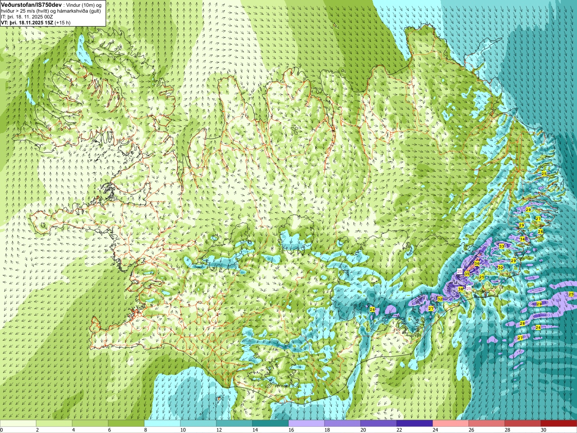This screenshot has height=433, width=577.
Task: Select the dark red legend swatch above 30
Action: pyautogui.click(x=559, y=424)
